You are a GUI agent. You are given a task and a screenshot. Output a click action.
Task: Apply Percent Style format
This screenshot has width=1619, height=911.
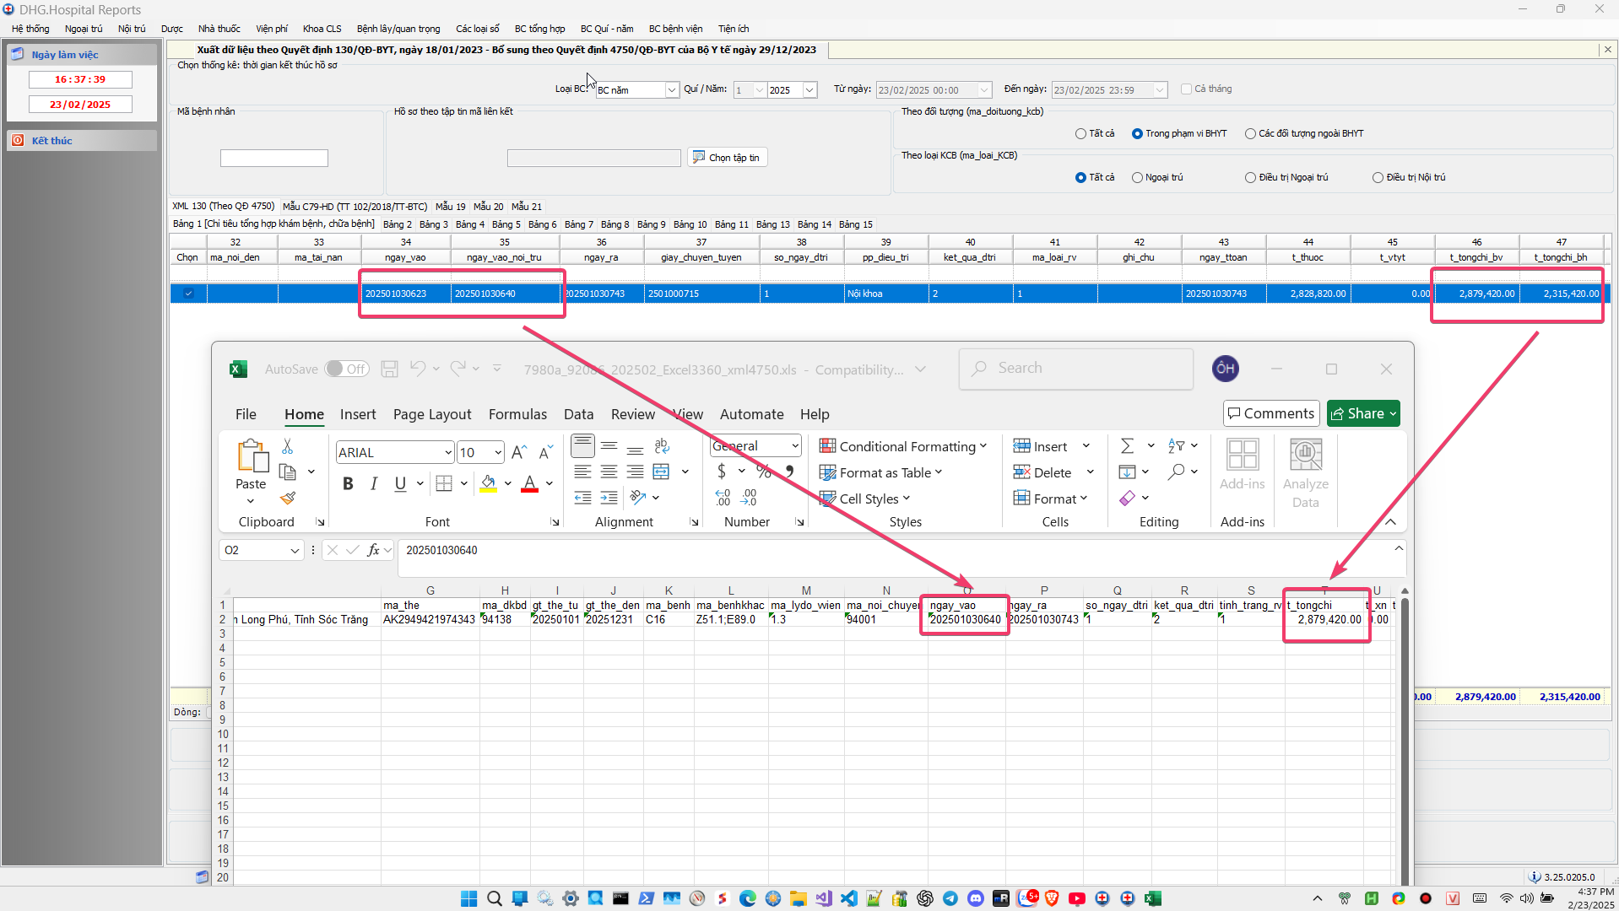point(764,472)
